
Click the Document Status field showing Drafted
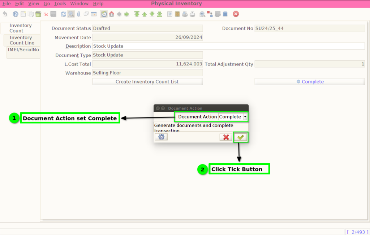[147, 28]
